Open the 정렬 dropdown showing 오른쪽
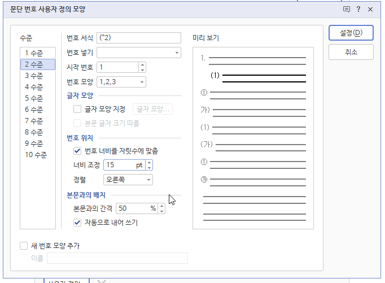 [x=128, y=180]
